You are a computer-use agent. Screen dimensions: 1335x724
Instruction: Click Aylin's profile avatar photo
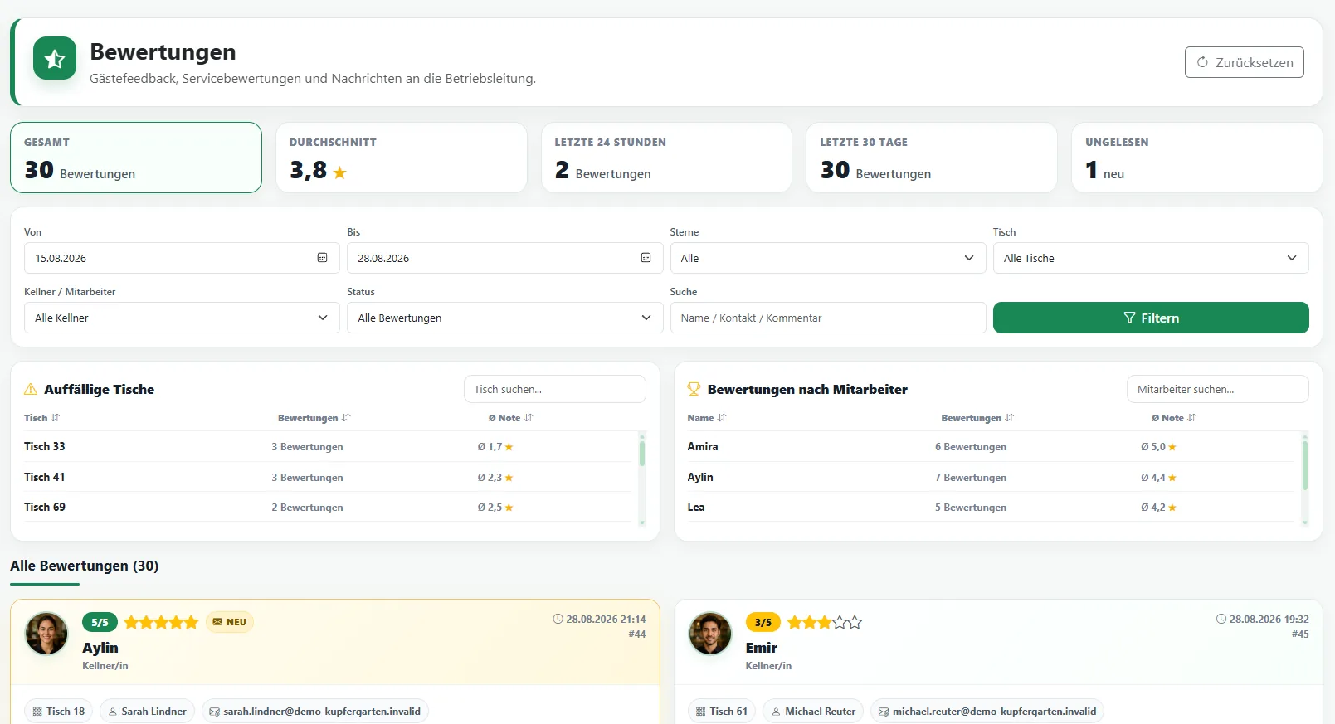point(46,634)
